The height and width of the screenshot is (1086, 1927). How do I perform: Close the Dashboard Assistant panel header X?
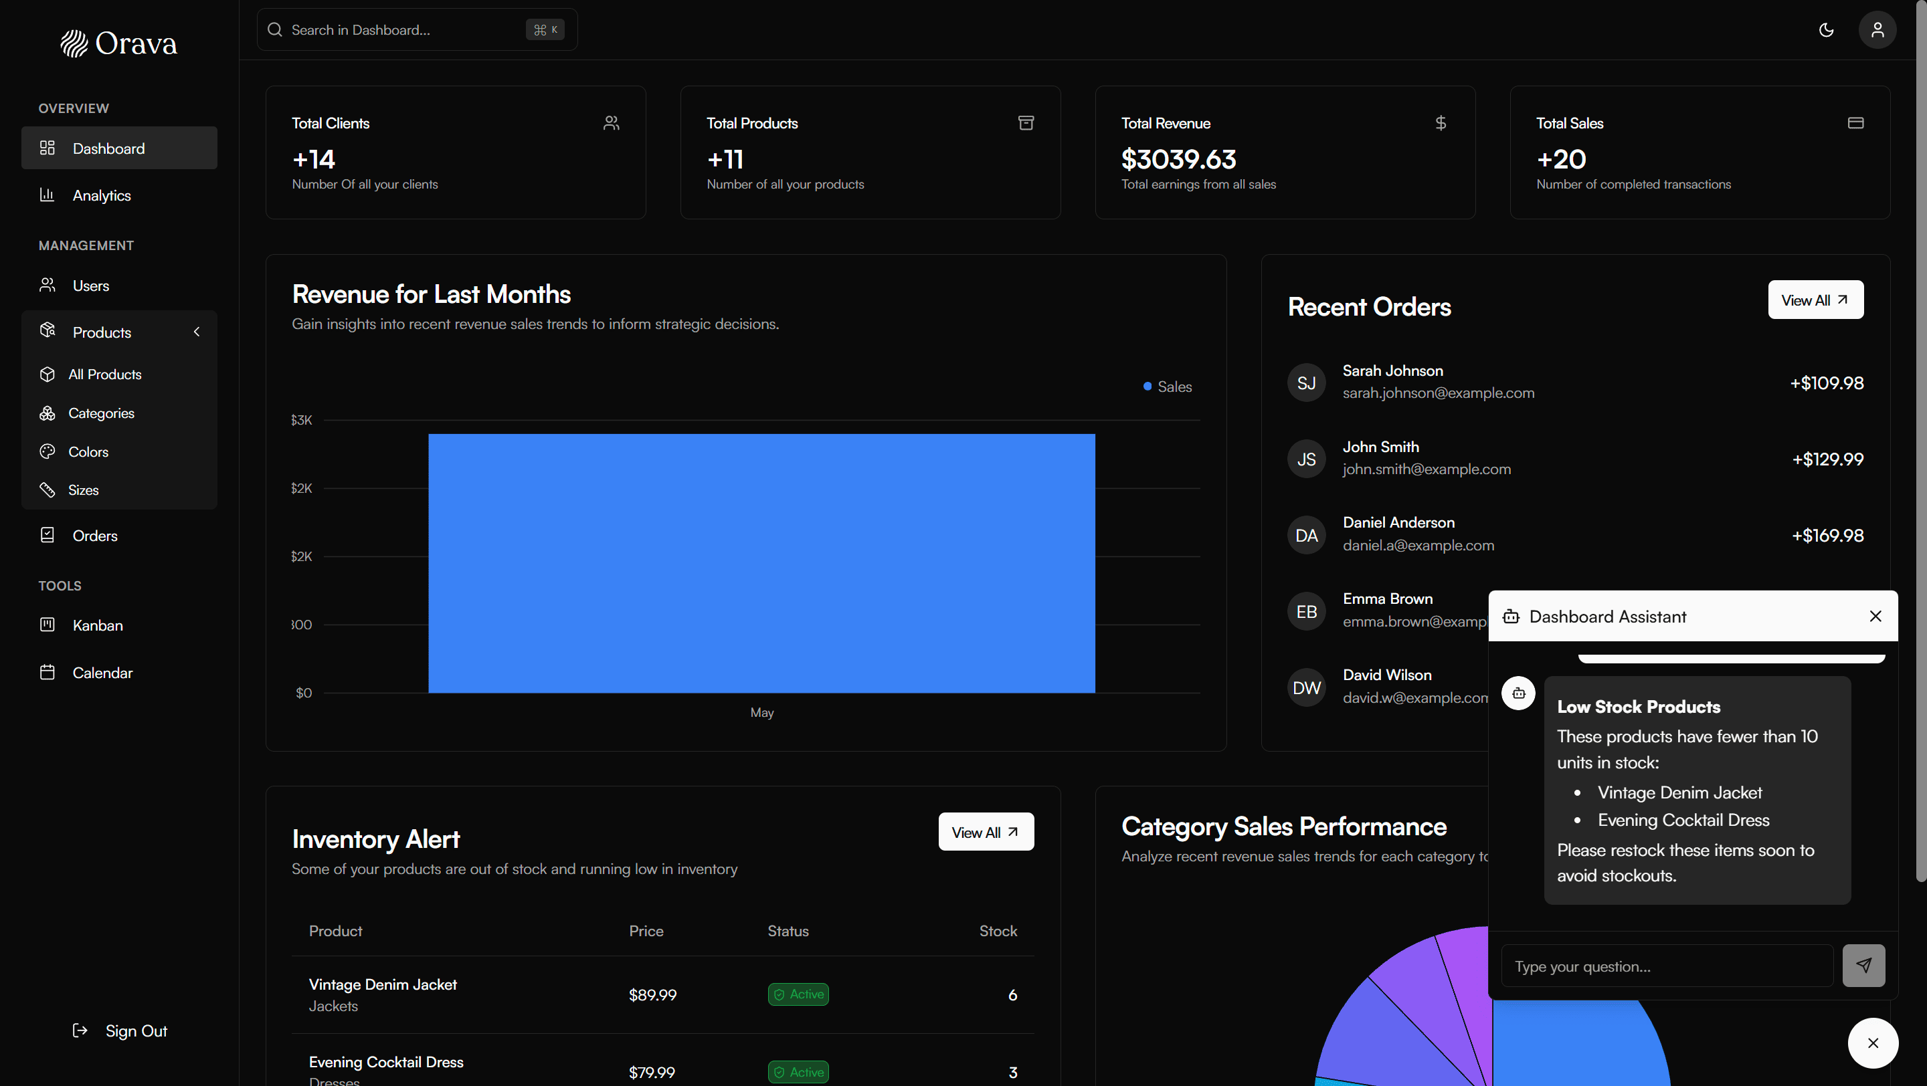pyautogui.click(x=1875, y=616)
